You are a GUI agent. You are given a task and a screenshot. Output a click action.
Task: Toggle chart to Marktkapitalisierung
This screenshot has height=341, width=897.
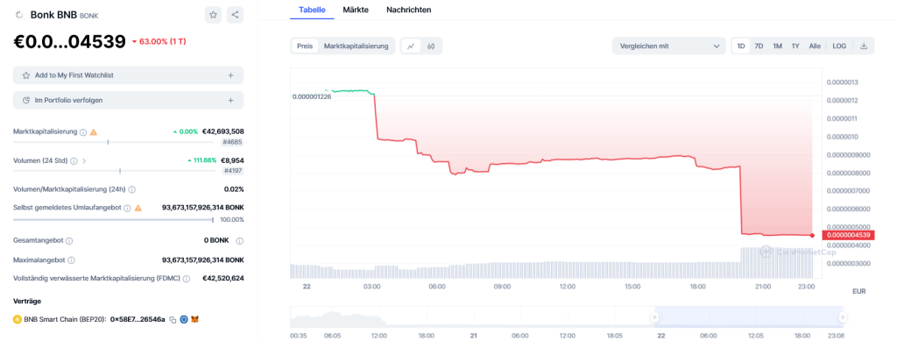coord(357,46)
